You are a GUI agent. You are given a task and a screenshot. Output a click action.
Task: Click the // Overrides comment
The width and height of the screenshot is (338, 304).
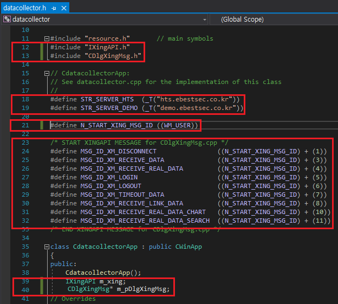(73, 299)
